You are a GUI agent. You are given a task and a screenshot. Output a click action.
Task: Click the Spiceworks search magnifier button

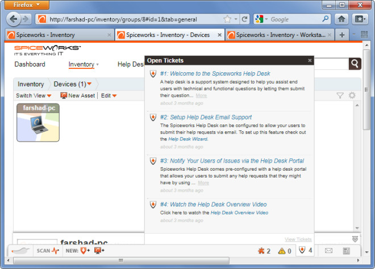[x=355, y=64]
